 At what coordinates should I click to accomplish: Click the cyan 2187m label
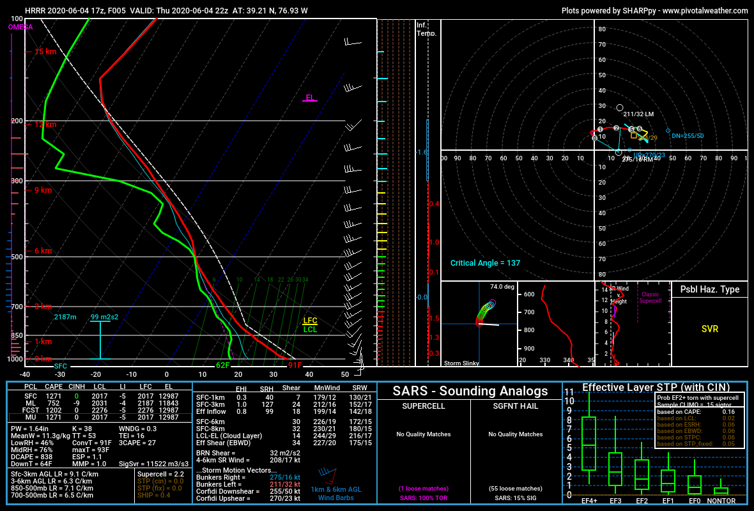click(65, 317)
